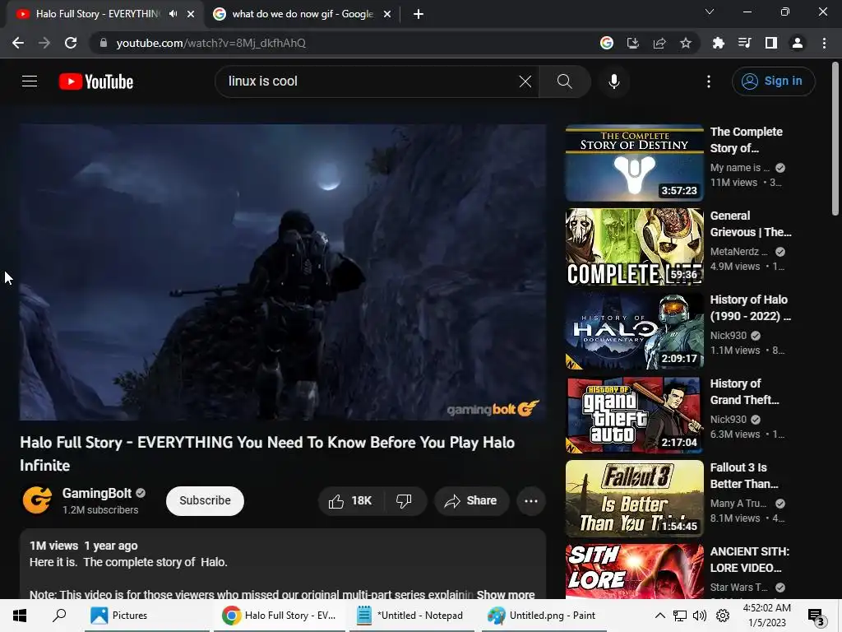Toggle Chrome side panel
The width and height of the screenshot is (842, 632).
pos(771,43)
